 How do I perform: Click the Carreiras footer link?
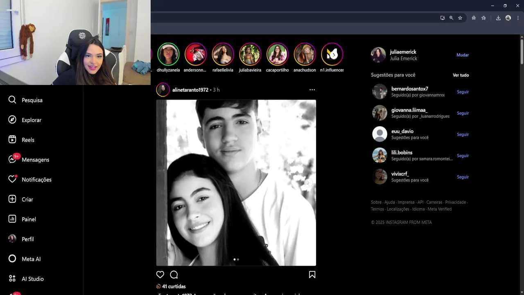tap(434, 202)
